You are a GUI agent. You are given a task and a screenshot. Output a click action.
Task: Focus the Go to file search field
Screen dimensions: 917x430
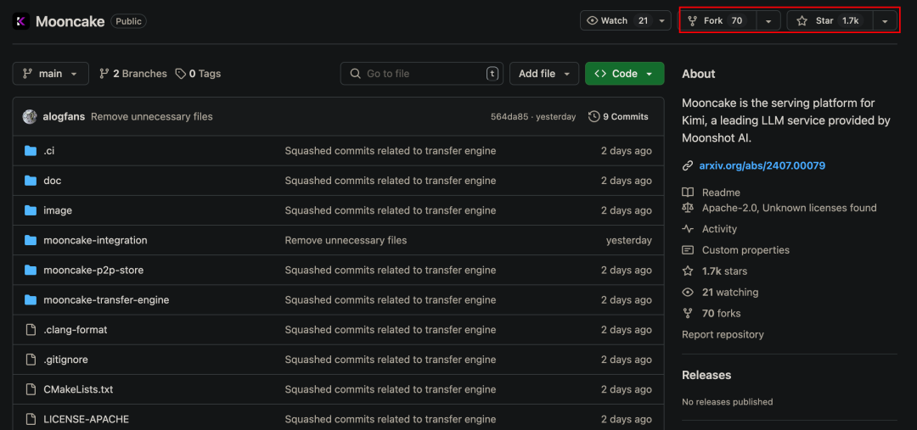click(422, 74)
